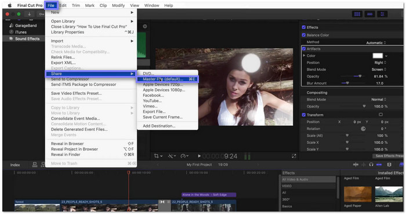Open the retime speedometer popup
This screenshot has width=406, height=214.
pyautogui.click(x=184, y=156)
